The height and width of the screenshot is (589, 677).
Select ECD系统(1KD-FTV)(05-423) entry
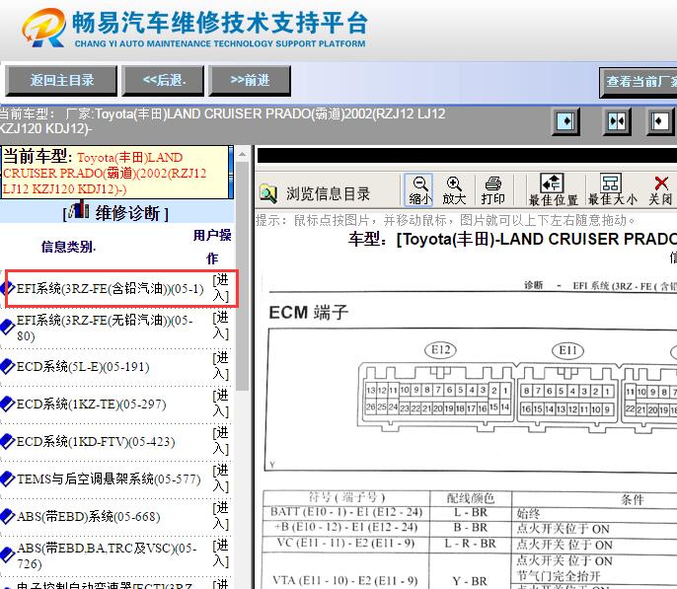[96, 442]
